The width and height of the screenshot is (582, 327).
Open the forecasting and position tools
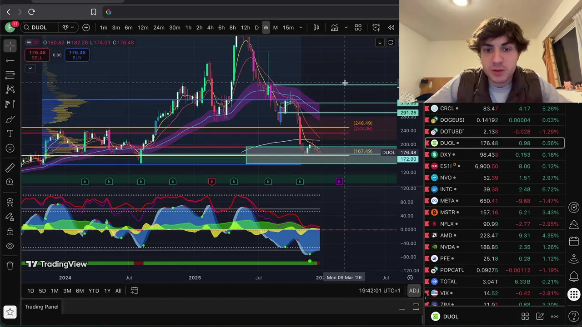[x=10, y=104]
